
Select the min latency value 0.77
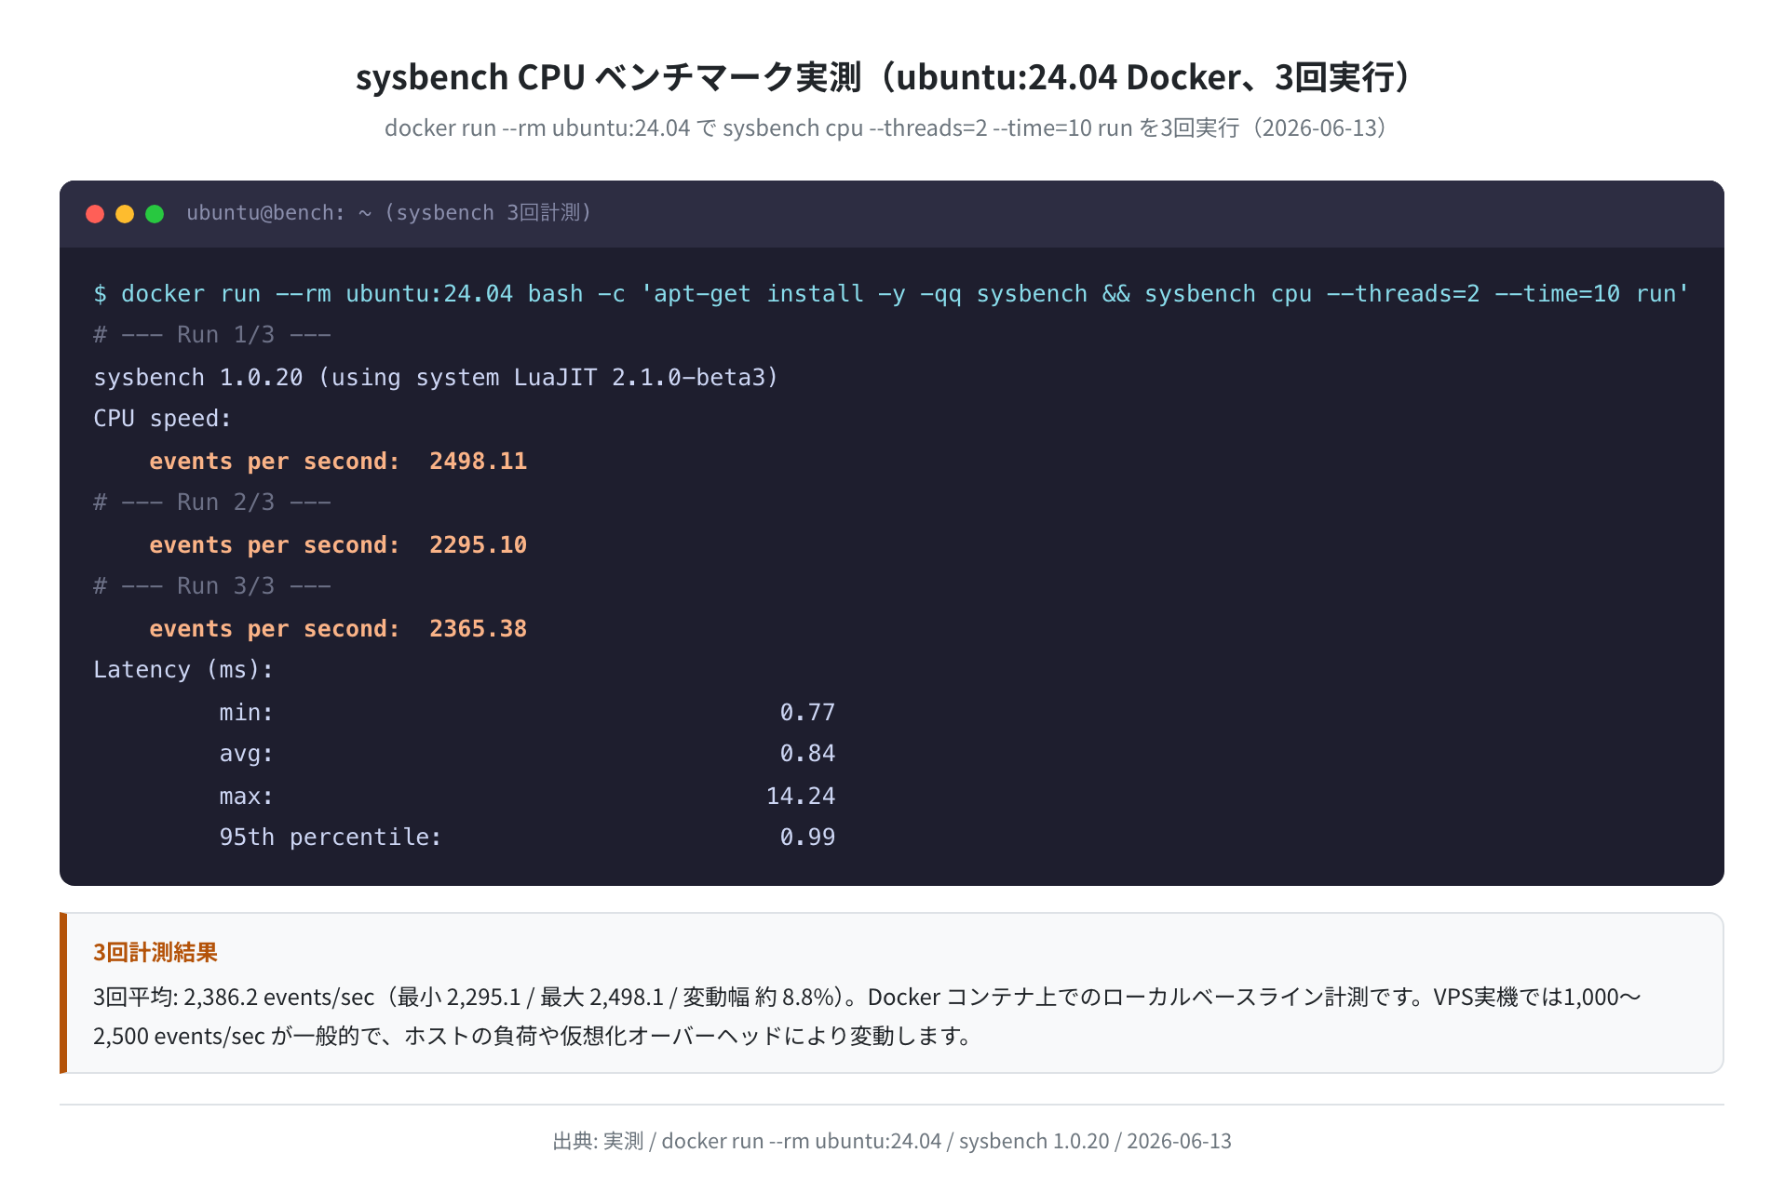807,713
